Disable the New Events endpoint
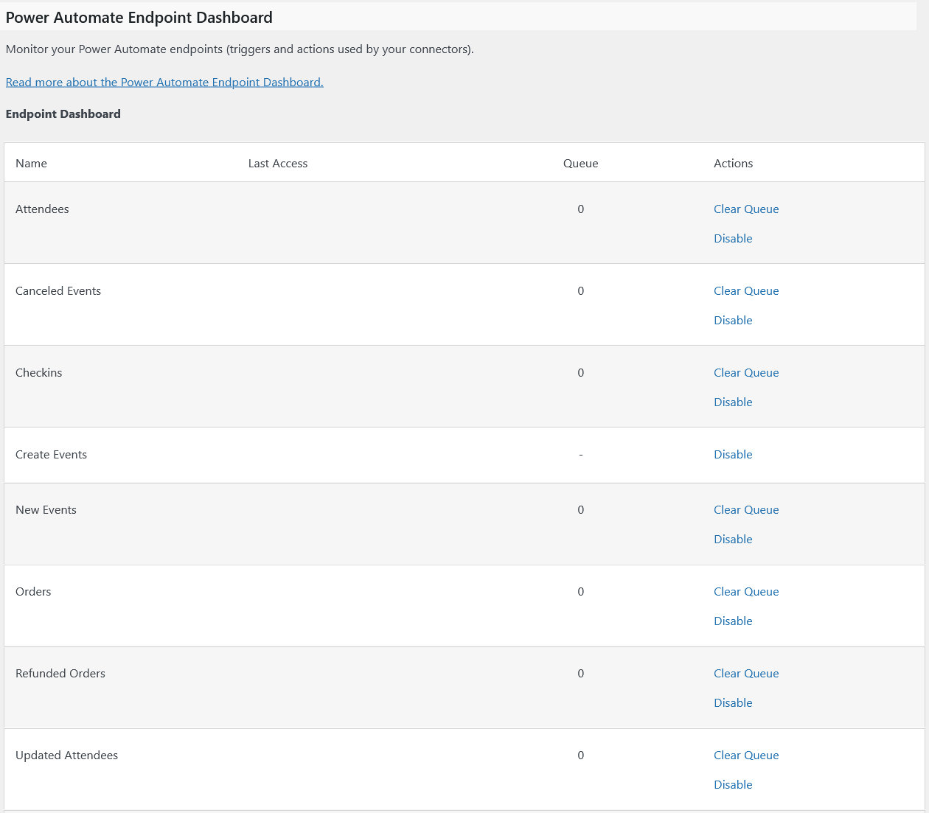The width and height of the screenshot is (929, 813). (x=732, y=539)
